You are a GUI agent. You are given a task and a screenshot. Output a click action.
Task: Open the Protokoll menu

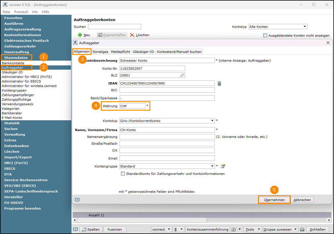pos(21,12)
